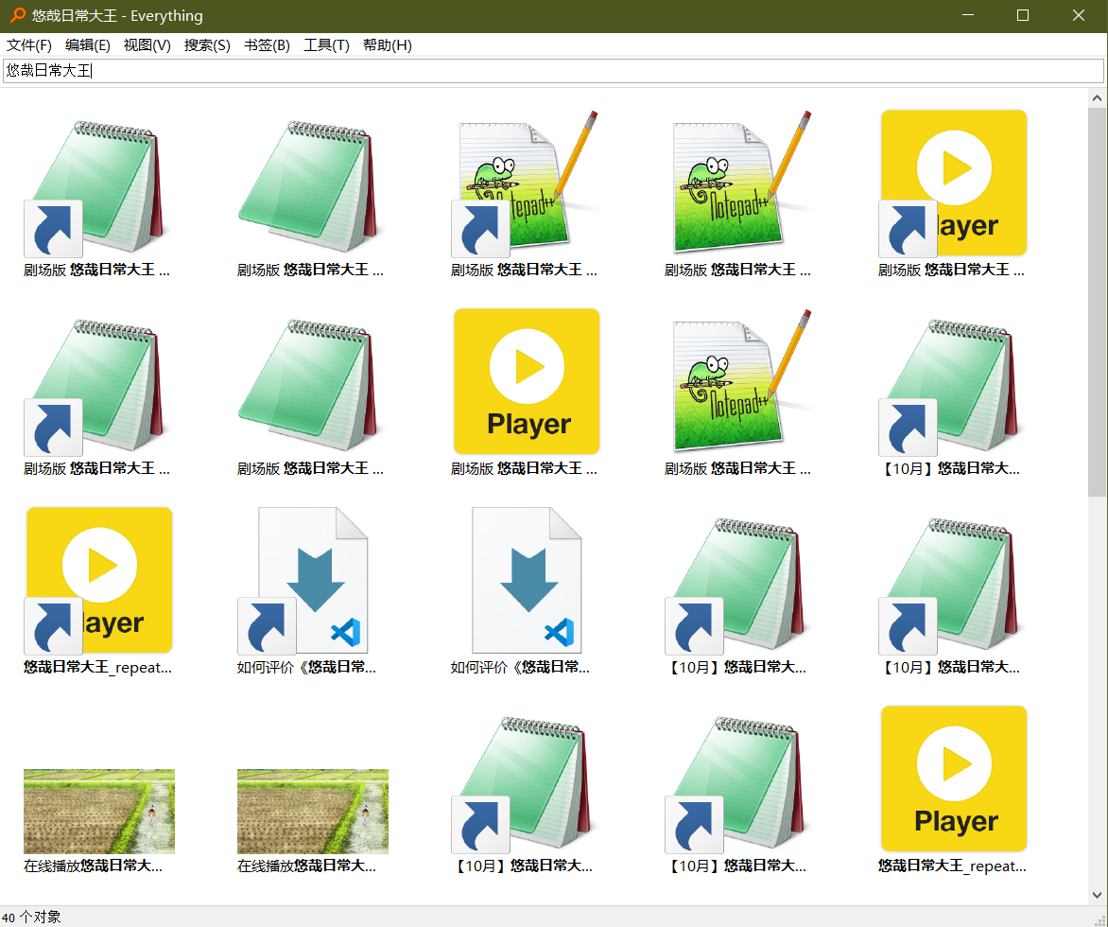Select the Player shortcut icon for 悠哉日常大王_repeat
This screenshot has height=927, width=1108.
point(99,580)
